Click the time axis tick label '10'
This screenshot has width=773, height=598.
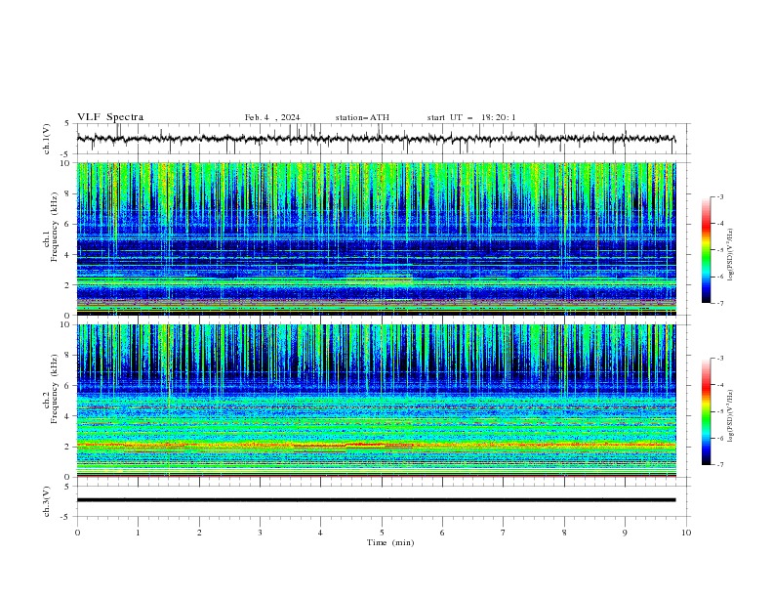pos(686,533)
